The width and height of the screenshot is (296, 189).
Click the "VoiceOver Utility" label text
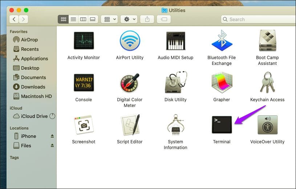point(267,141)
